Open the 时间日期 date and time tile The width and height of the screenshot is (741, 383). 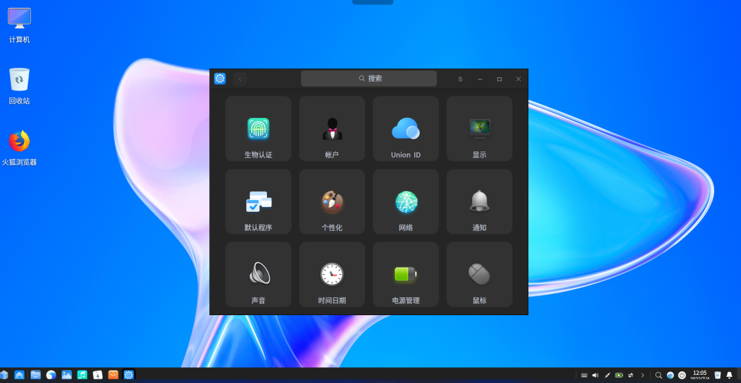332,275
